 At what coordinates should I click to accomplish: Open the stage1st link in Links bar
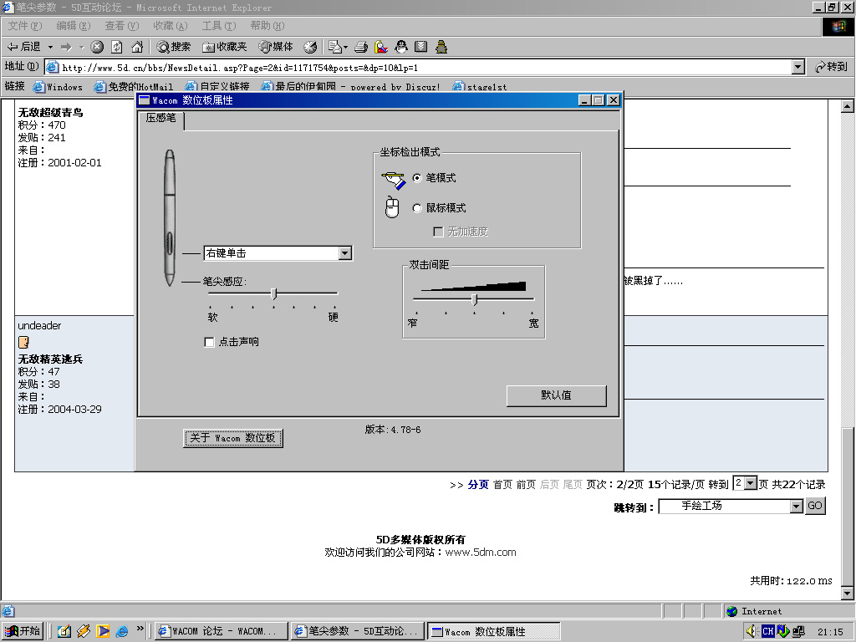(480, 87)
